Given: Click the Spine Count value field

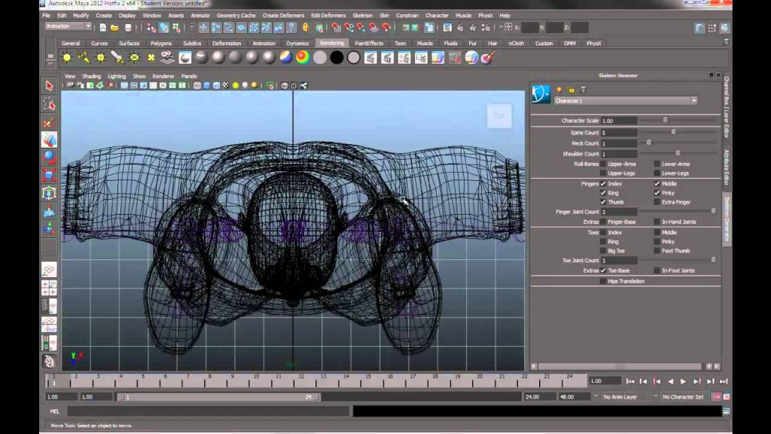Looking at the screenshot, I should [x=619, y=133].
